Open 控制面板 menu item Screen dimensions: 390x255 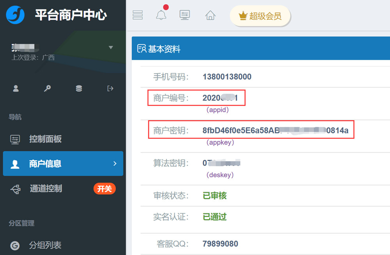[x=45, y=139]
